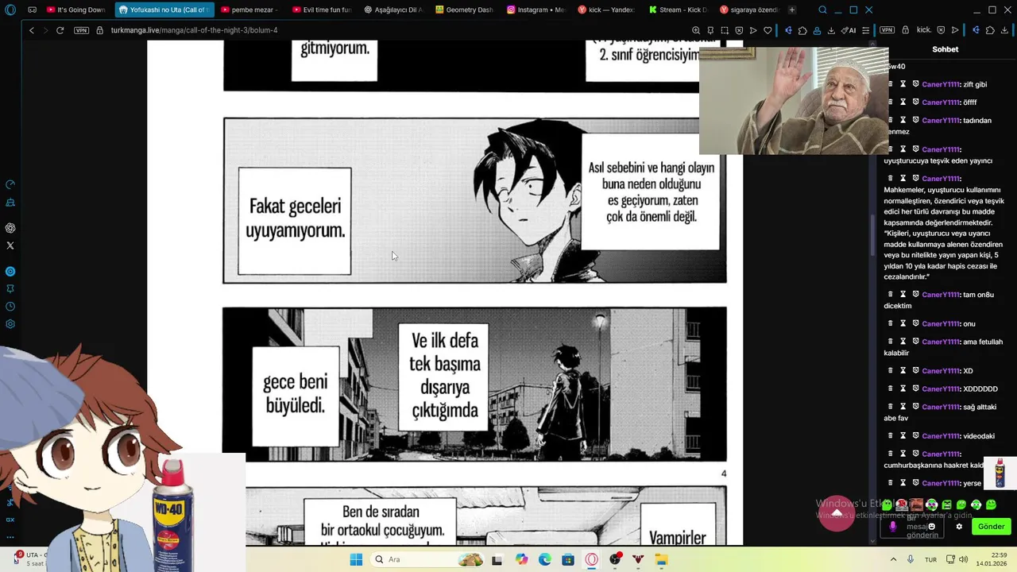1017x572 pixels.
Task: Click the tab search magnifier icon
Action: click(822, 10)
